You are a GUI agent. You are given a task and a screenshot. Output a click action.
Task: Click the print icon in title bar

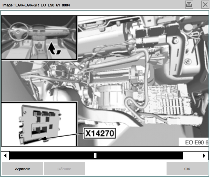(x=189, y=5)
